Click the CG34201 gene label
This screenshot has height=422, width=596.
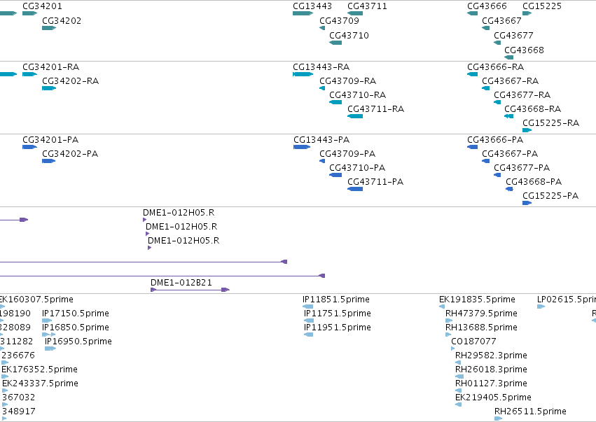point(42,6)
